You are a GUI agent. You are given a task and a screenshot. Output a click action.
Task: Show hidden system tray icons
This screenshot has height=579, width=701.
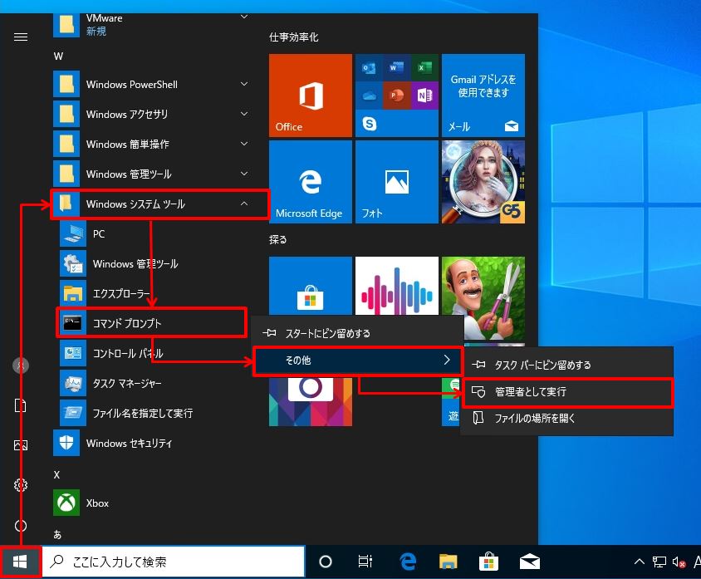pos(640,562)
